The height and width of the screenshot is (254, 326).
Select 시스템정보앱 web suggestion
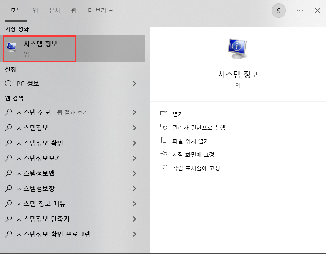tap(73, 173)
